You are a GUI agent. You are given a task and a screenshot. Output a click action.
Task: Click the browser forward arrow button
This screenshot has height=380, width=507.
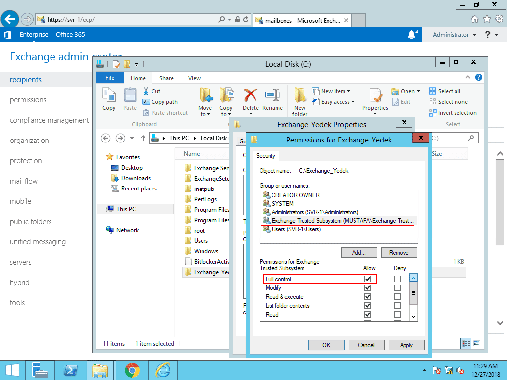pos(27,19)
